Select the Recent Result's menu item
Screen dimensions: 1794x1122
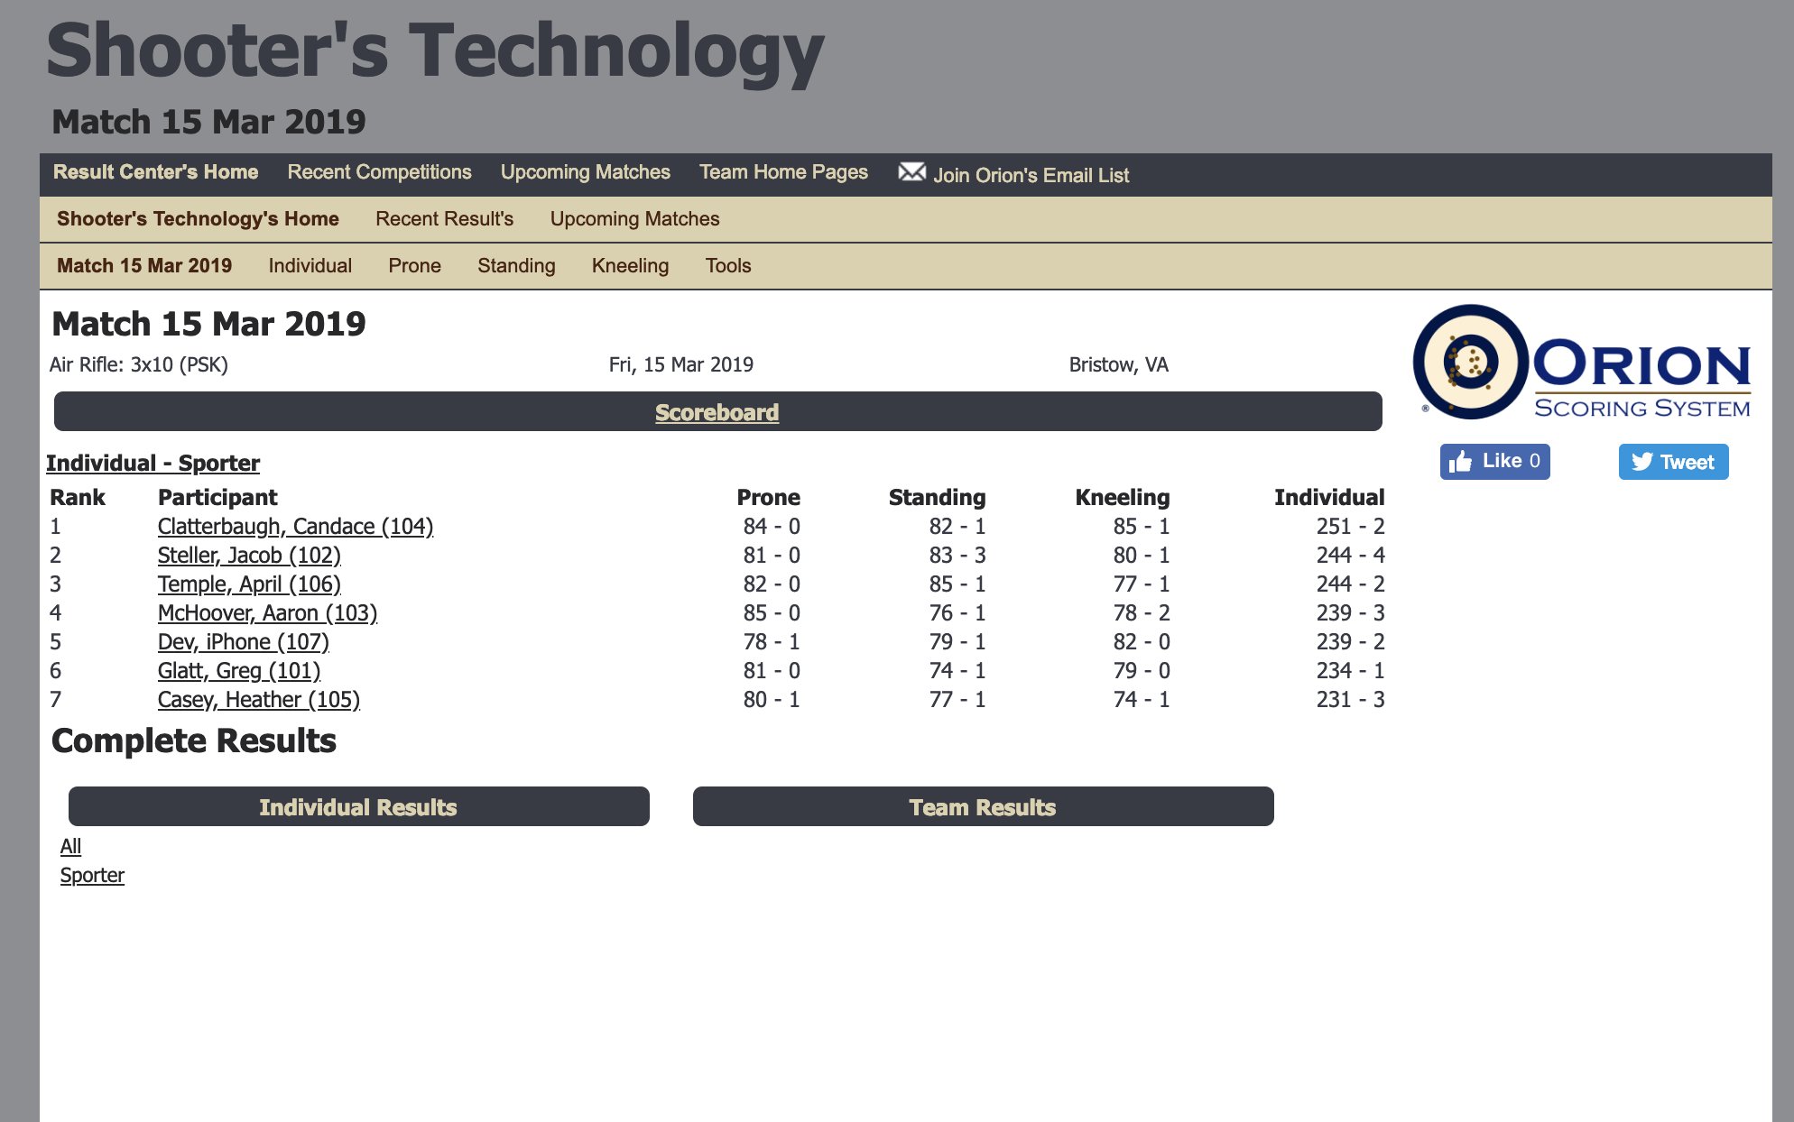[x=444, y=219]
